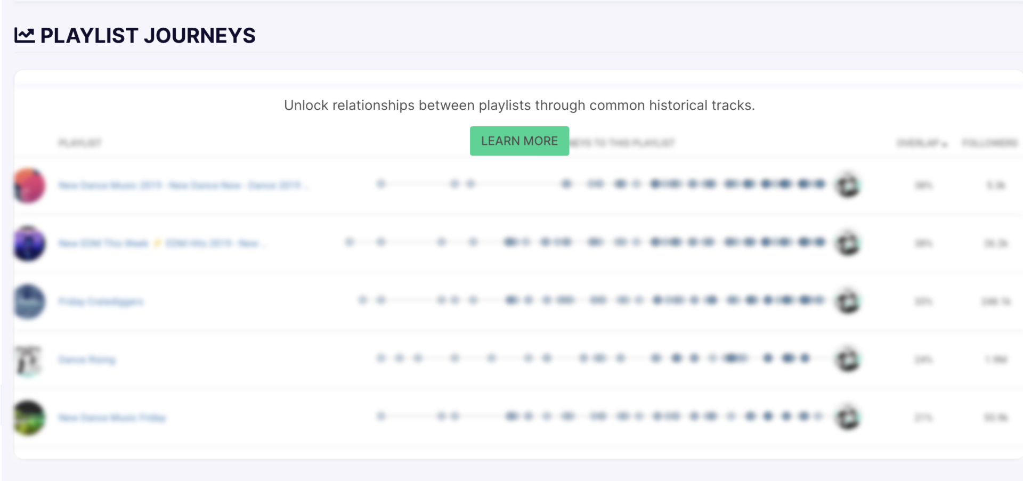The height and width of the screenshot is (481, 1023).
Task: Open the Dance Rising playlist link
Action: (87, 360)
